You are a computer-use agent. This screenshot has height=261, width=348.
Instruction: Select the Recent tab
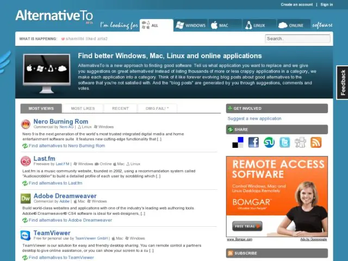120,109
